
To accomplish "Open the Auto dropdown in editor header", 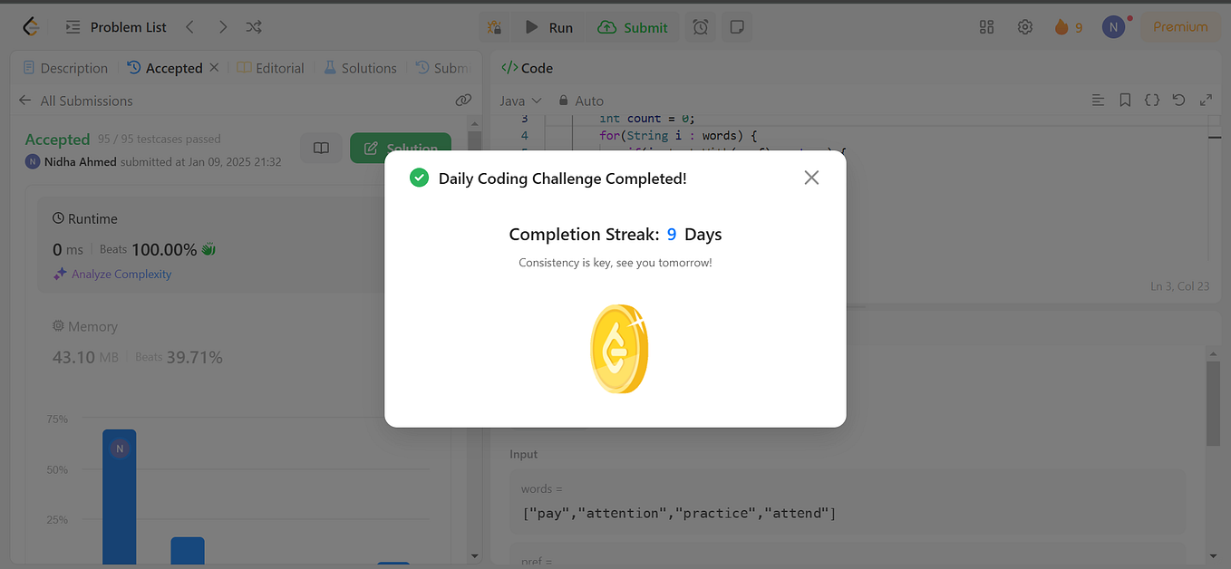I will coord(589,101).
